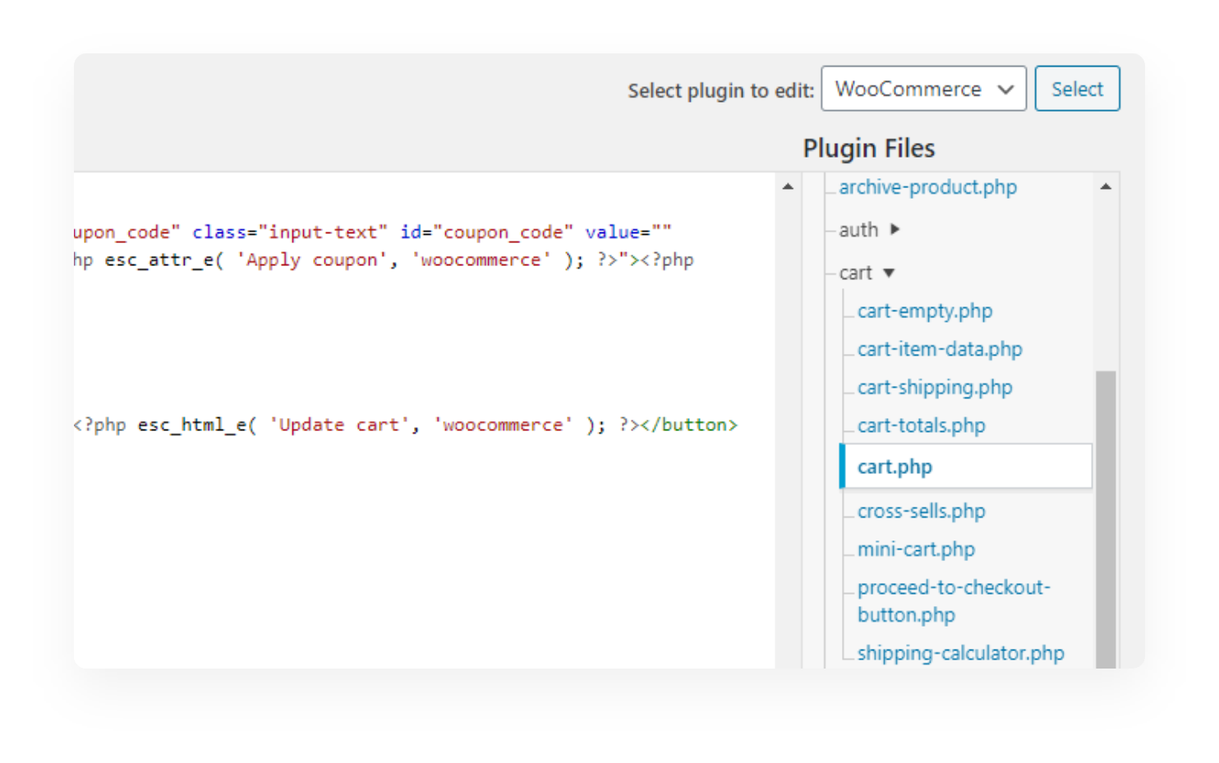Select the currently highlighted cart.php file
1219x763 pixels.
pos(895,466)
